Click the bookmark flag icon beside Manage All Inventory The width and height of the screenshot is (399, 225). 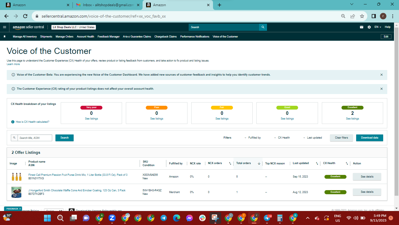click(x=5, y=37)
